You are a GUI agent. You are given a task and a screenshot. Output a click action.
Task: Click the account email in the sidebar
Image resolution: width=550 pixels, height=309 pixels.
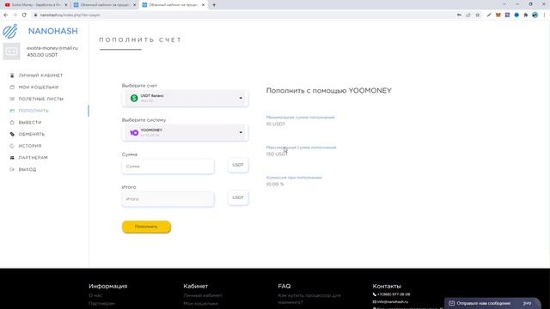(x=52, y=48)
